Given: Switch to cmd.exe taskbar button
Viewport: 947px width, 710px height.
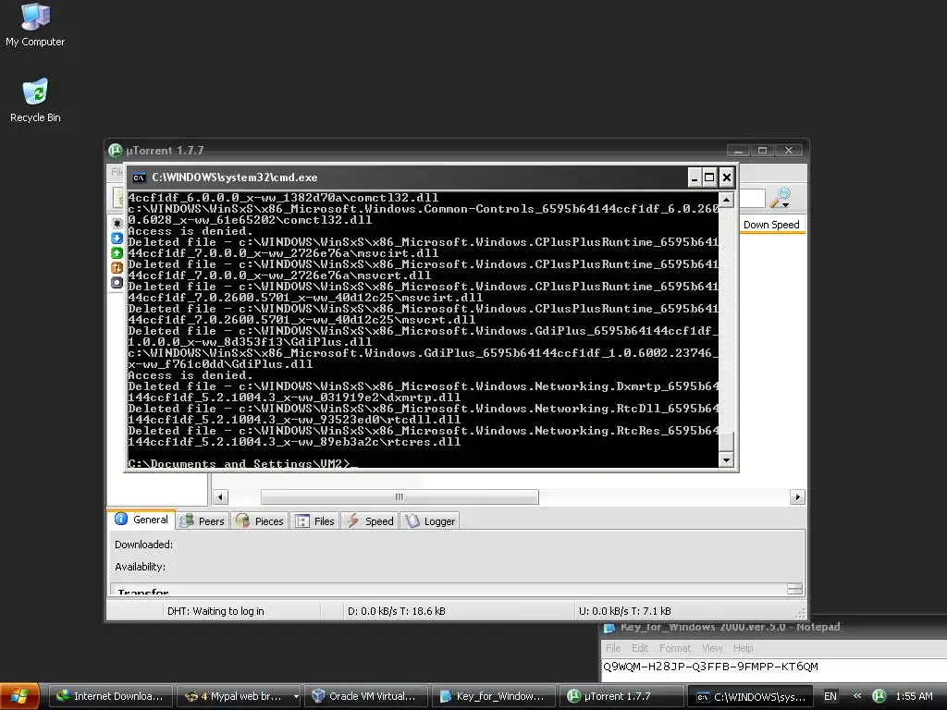Looking at the screenshot, I should (751, 696).
